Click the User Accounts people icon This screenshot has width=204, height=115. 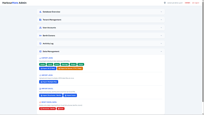click(x=41, y=28)
